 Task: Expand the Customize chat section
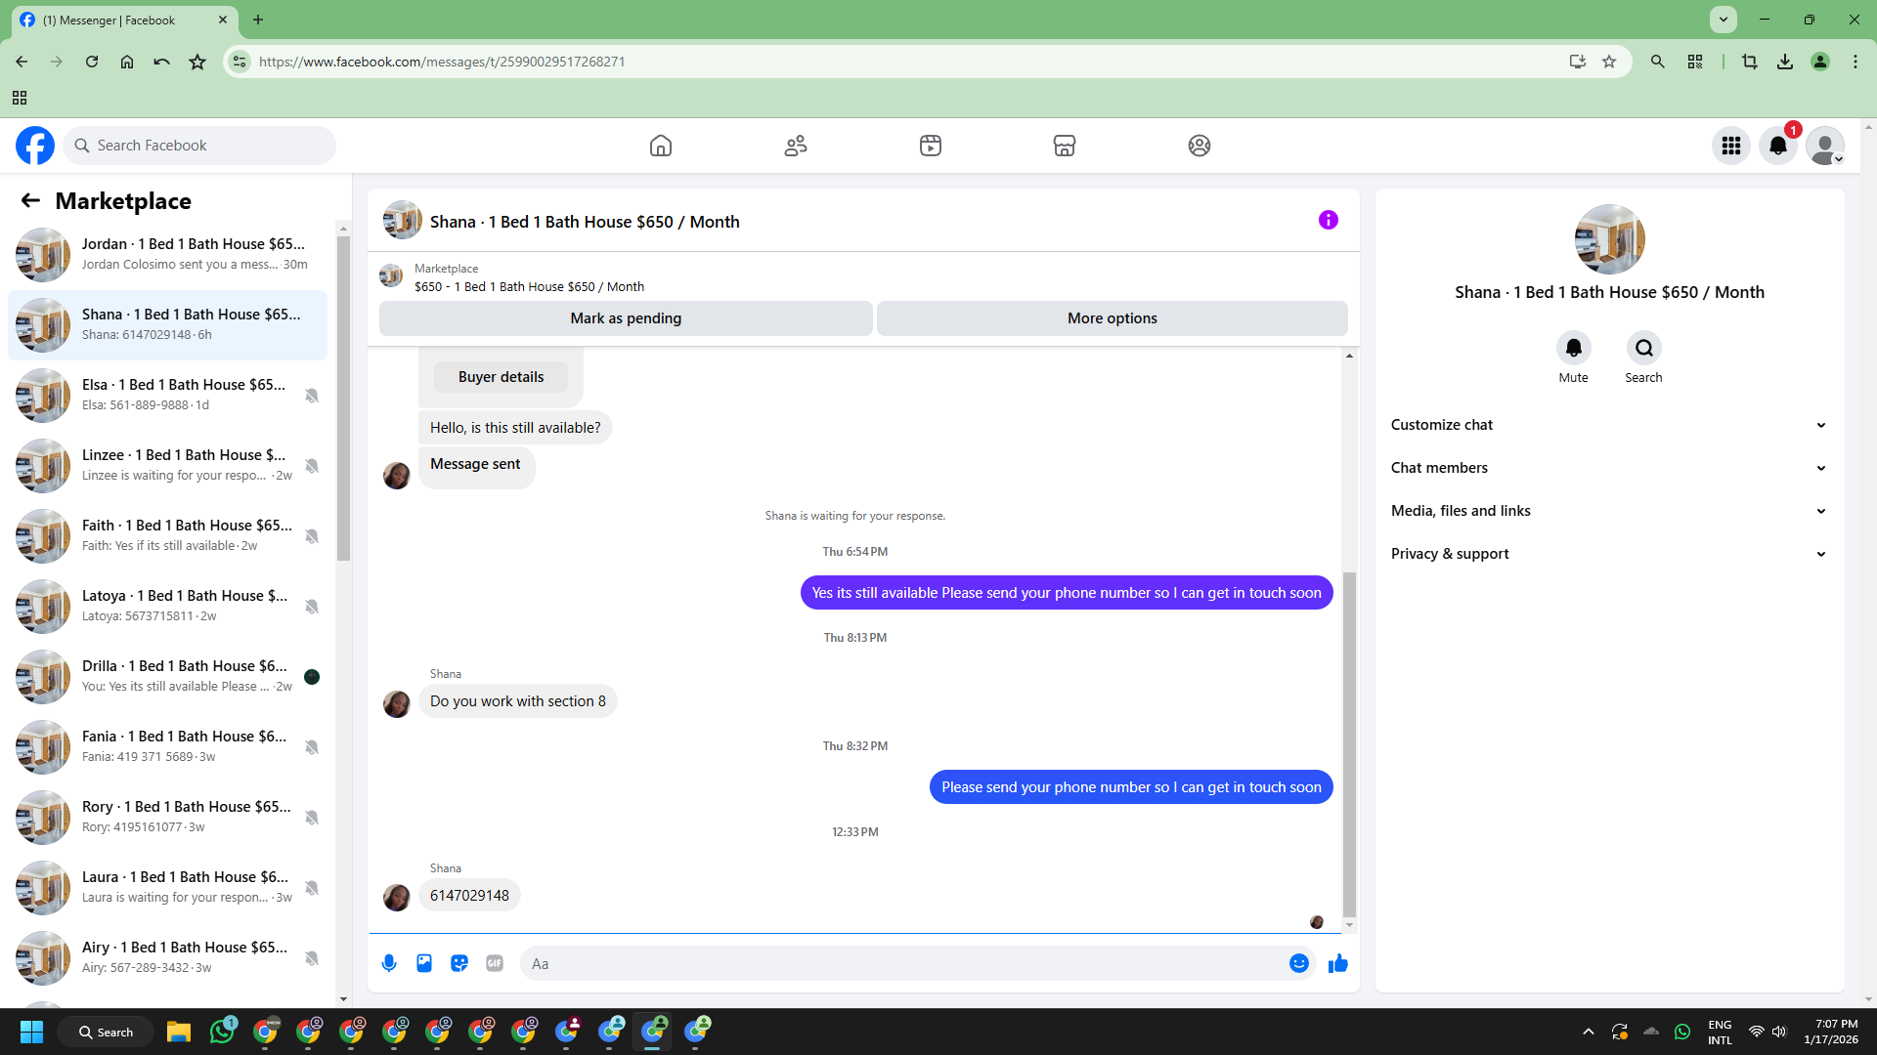click(x=1608, y=425)
